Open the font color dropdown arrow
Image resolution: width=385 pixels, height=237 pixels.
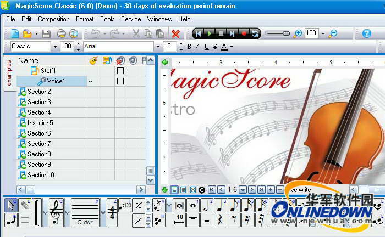(x=232, y=47)
